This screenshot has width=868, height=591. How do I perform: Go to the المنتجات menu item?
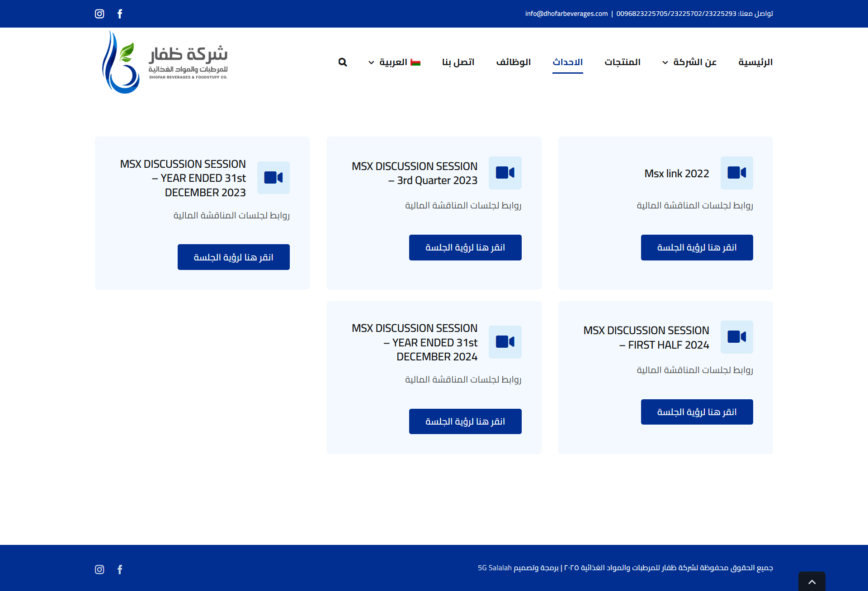point(623,62)
